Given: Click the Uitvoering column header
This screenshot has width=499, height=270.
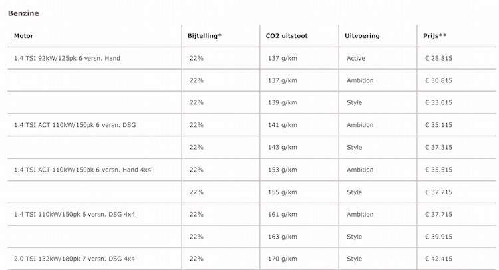Looking at the screenshot, I should (x=363, y=36).
